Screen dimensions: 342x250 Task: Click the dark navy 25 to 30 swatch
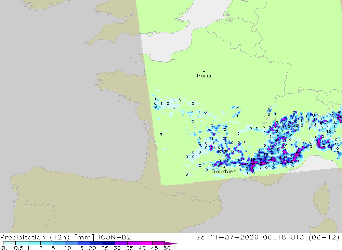click(x=109, y=243)
